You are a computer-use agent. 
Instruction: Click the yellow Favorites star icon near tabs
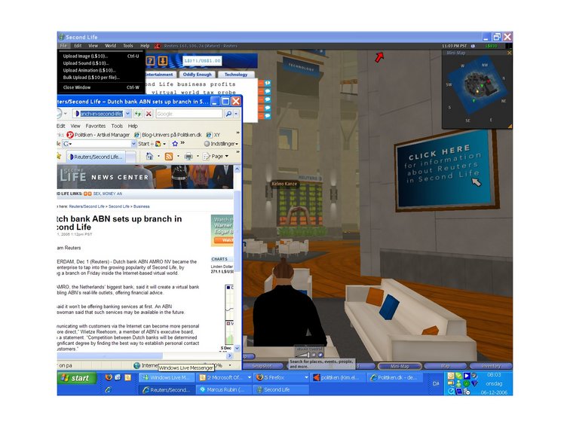coord(59,156)
